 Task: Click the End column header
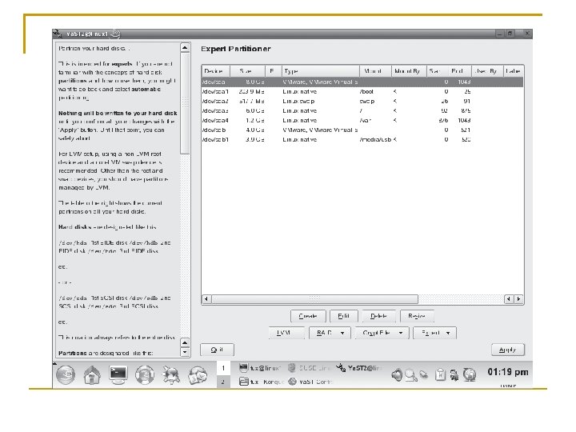click(459, 71)
